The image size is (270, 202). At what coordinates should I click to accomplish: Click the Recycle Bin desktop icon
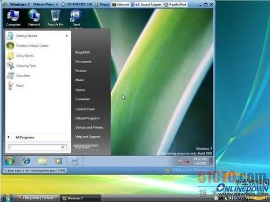[x=55, y=18]
